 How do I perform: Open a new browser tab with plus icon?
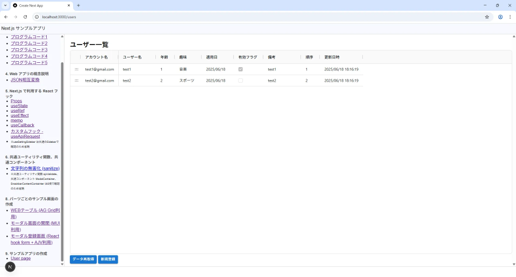pos(78,5)
